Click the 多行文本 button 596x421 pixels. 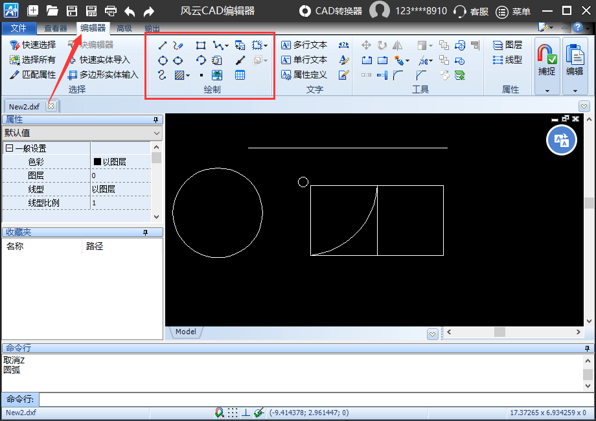(x=304, y=45)
